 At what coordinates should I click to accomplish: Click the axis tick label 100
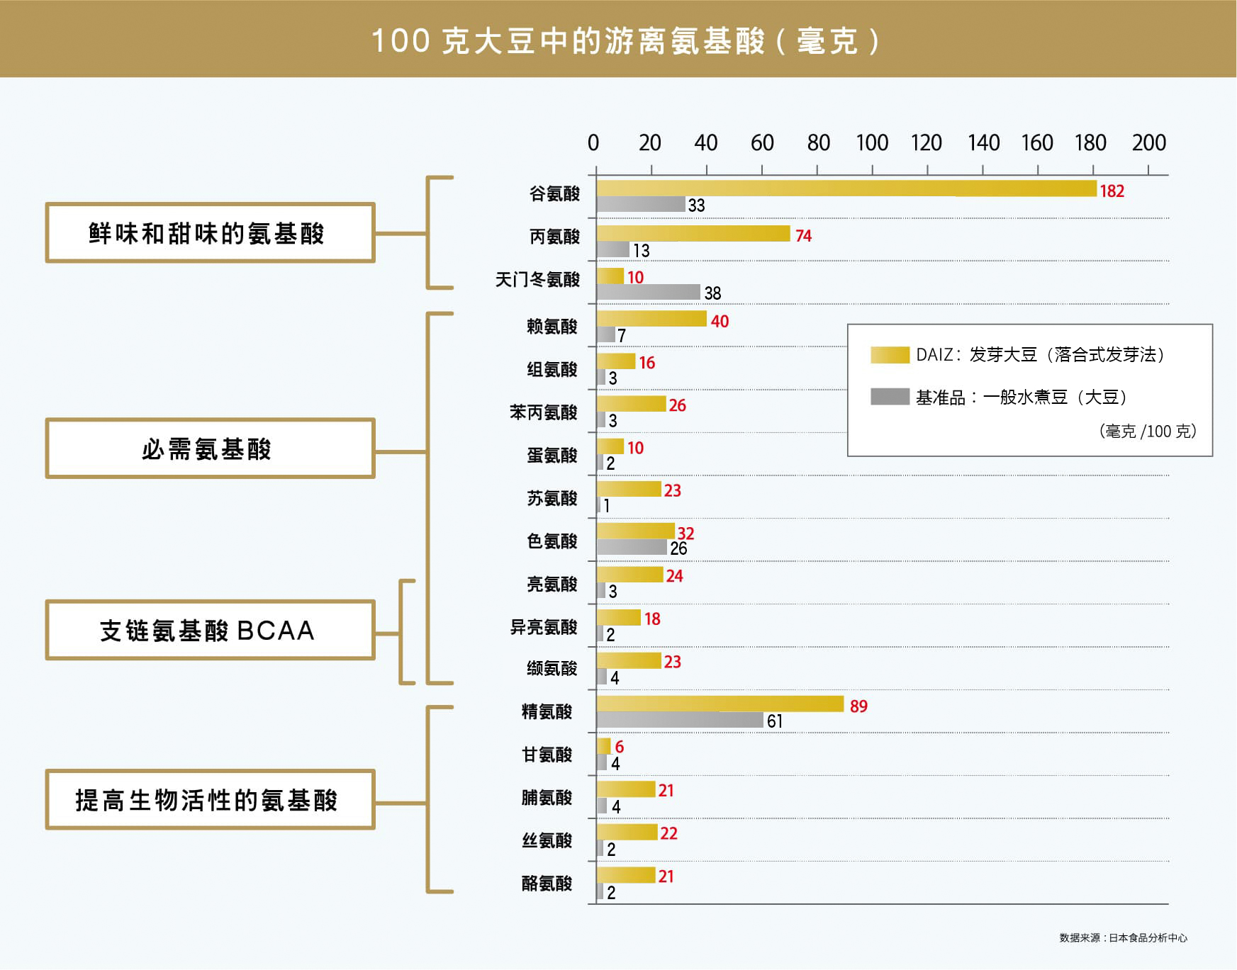[x=872, y=143]
